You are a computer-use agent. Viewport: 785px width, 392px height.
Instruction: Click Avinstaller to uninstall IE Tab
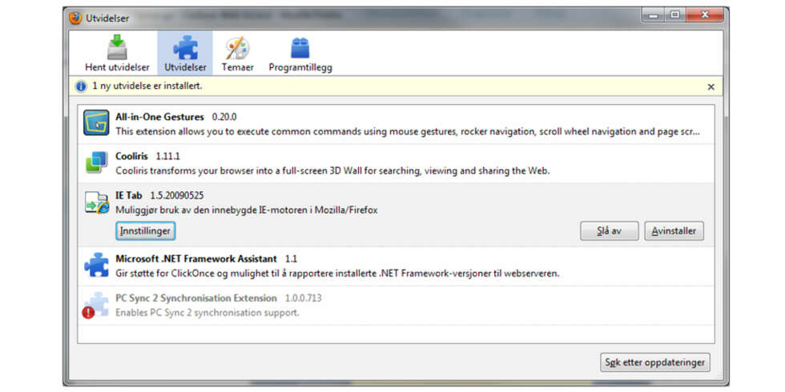[x=674, y=231]
